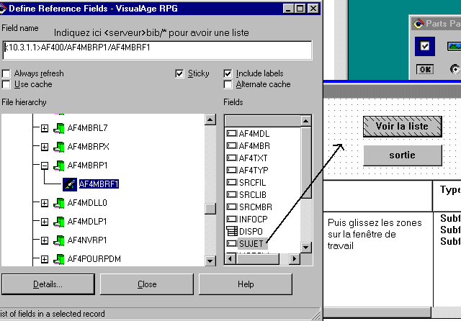Toggle the Include labels checkbox

[228, 73]
